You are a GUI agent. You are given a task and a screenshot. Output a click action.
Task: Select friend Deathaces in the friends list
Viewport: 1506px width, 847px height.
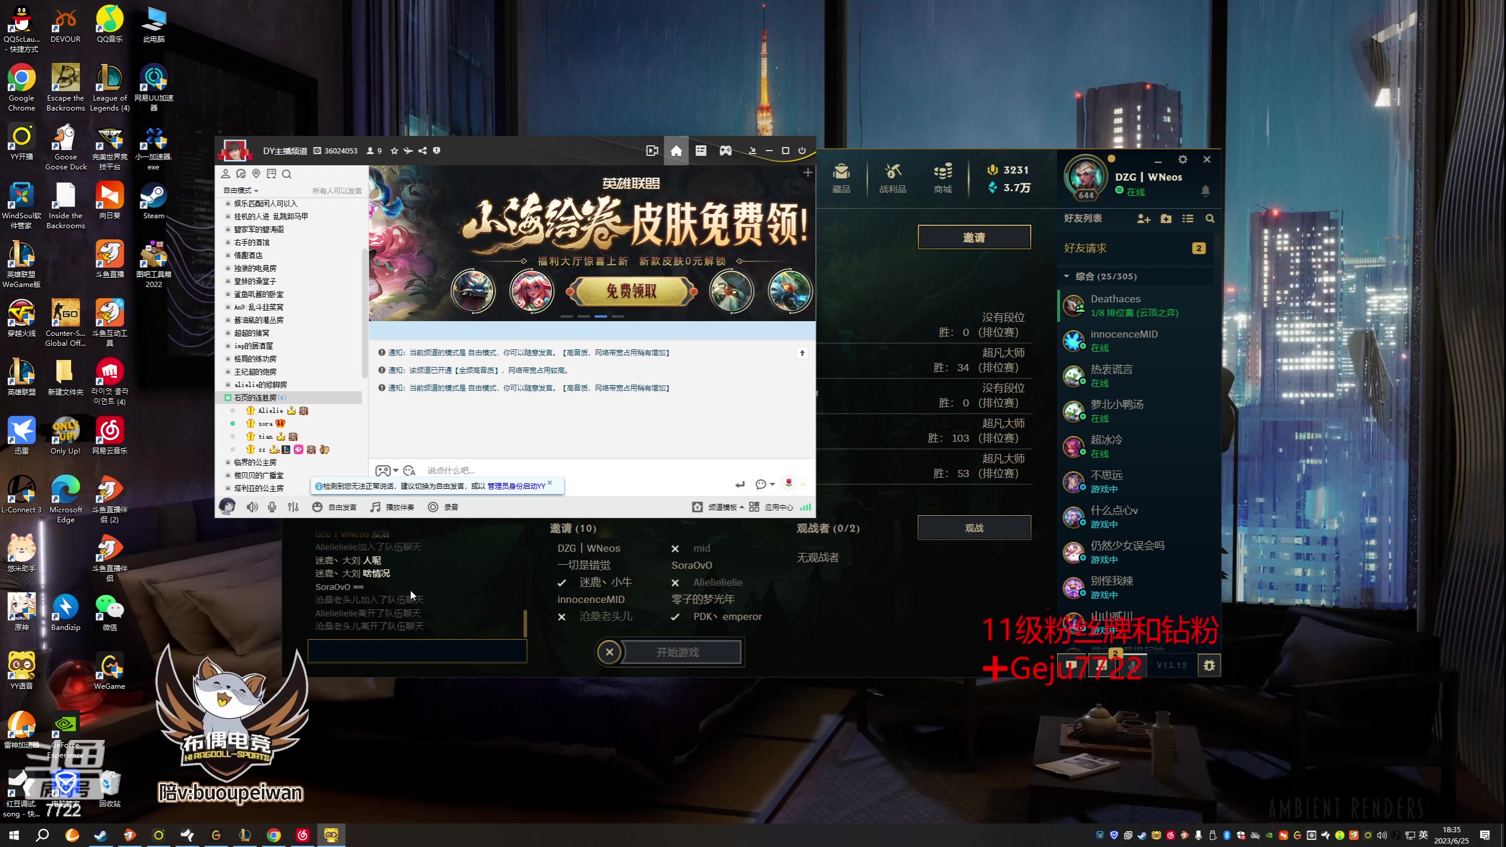pos(1137,305)
